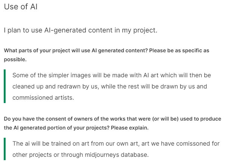Click the 'I plan to use AI-generated content' sentence

click(x=80, y=30)
